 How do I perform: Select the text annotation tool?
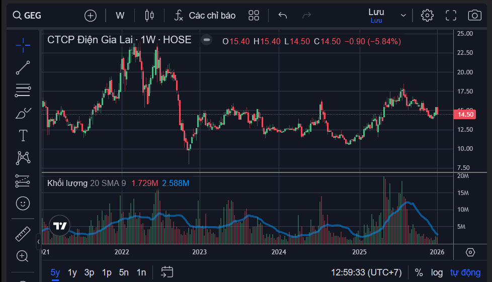23,136
